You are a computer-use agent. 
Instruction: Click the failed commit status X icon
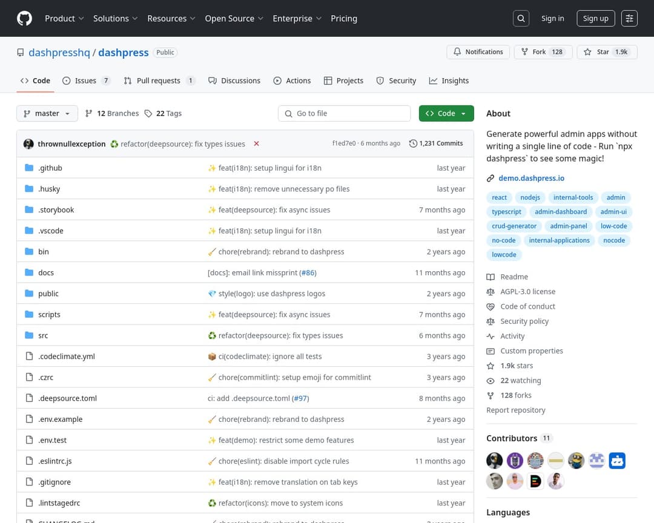[x=257, y=143]
